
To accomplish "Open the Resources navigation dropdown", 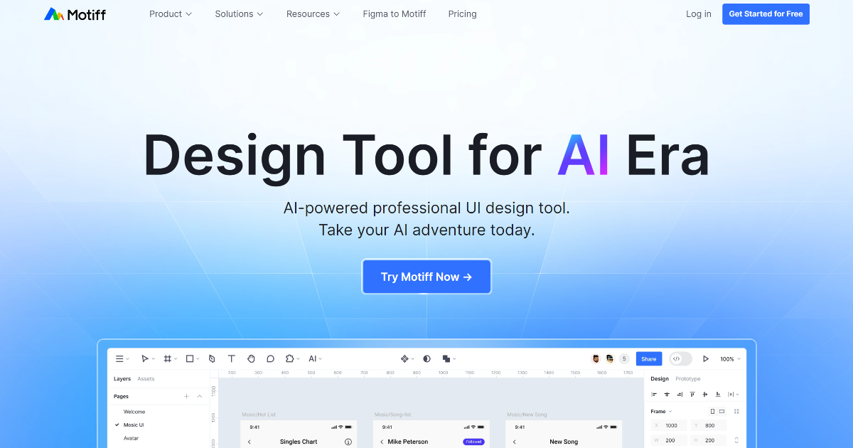I will pos(313,14).
